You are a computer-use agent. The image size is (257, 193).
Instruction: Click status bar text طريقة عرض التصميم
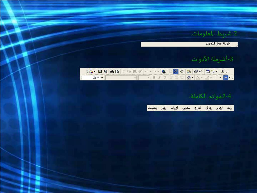[x=218, y=44]
